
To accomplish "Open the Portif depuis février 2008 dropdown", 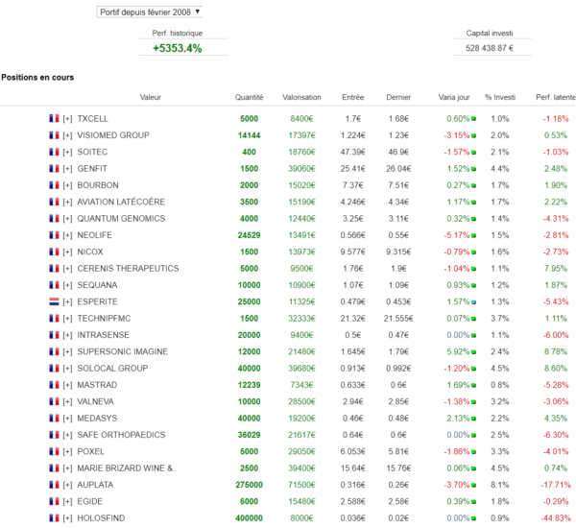I will (x=150, y=12).
